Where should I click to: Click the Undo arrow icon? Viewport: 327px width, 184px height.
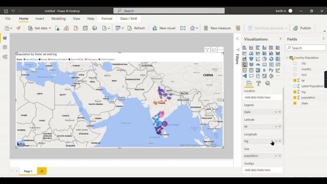tap(13, 11)
